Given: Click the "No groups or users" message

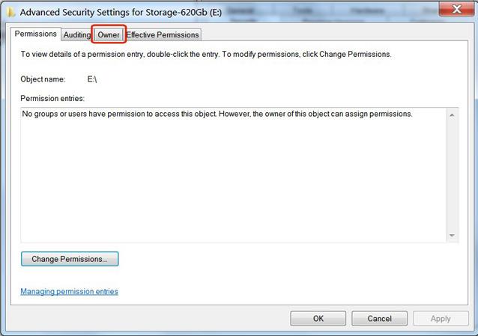Looking at the screenshot, I should tap(217, 114).
